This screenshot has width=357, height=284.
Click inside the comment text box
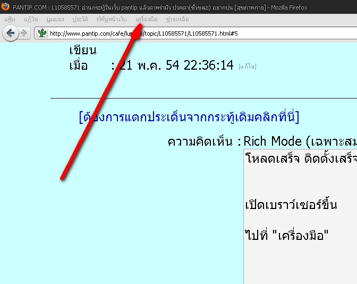point(300,216)
